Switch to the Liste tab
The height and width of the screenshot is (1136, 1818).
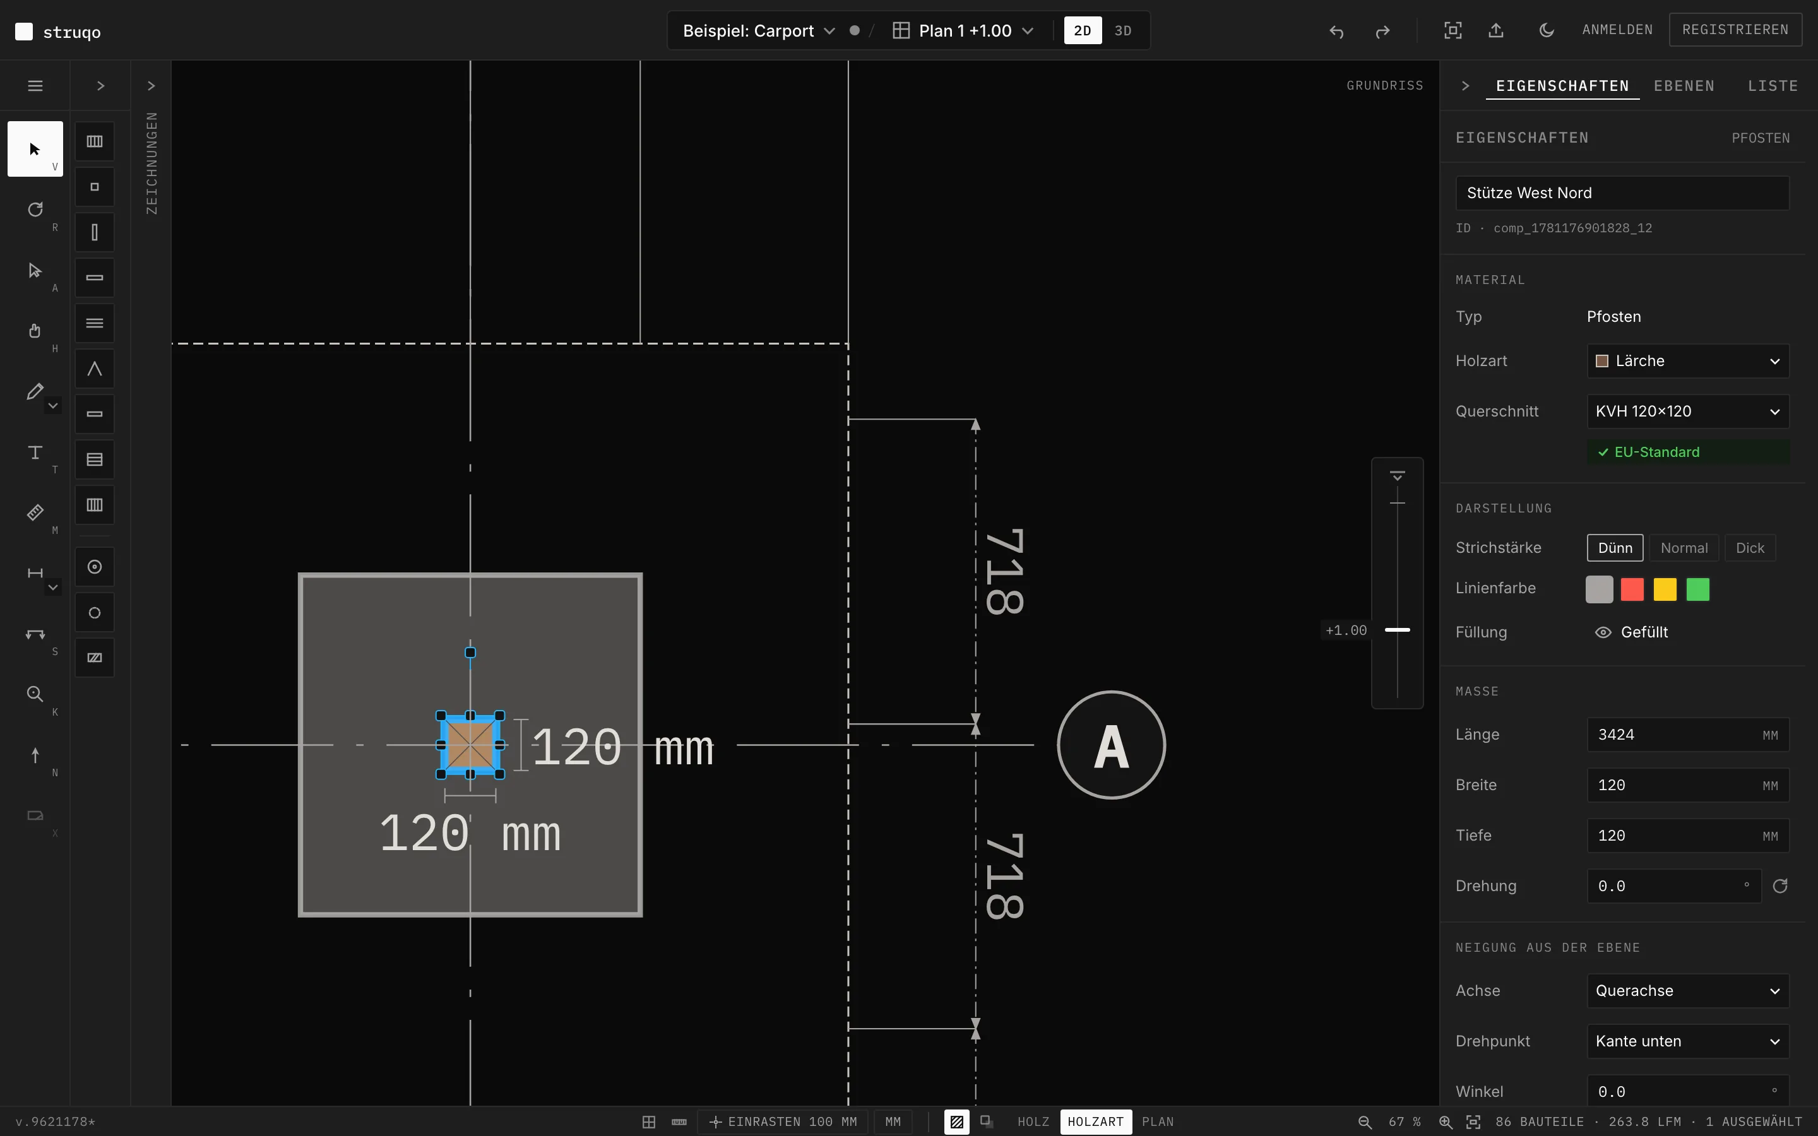pyautogui.click(x=1772, y=86)
